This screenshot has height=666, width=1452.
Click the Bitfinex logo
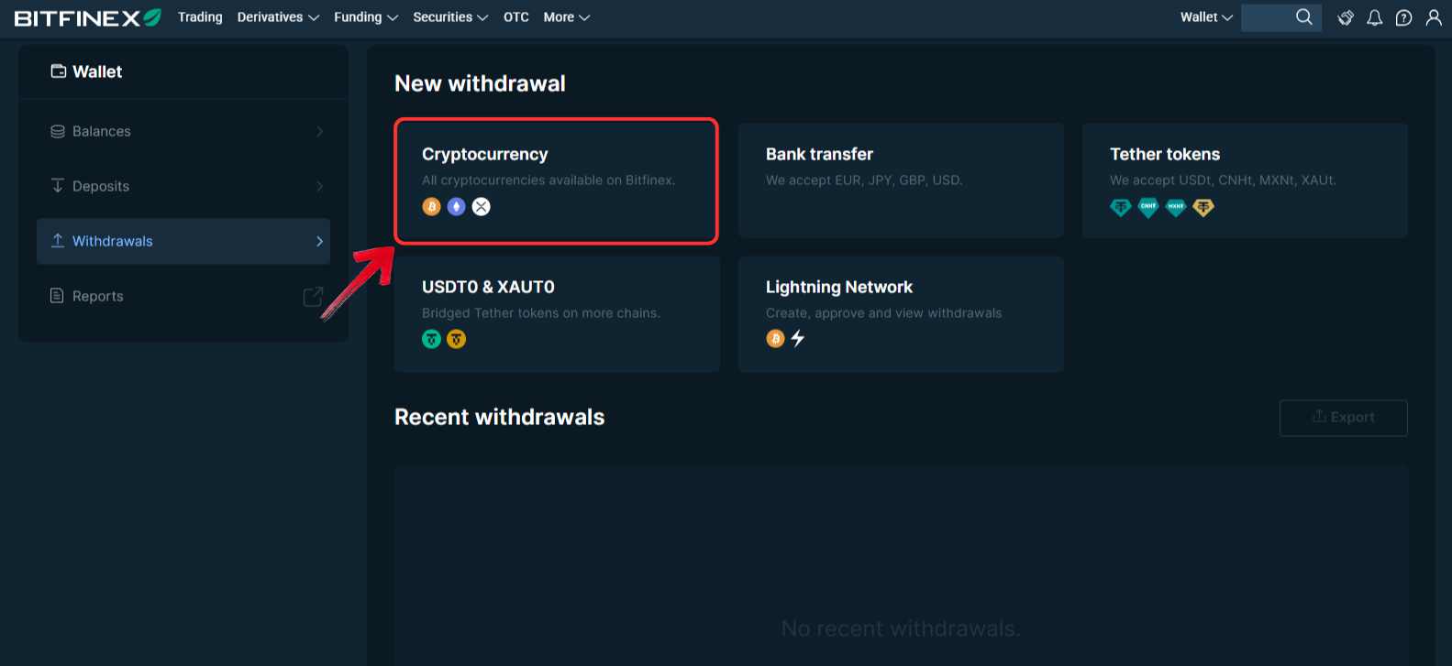(87, 17)
